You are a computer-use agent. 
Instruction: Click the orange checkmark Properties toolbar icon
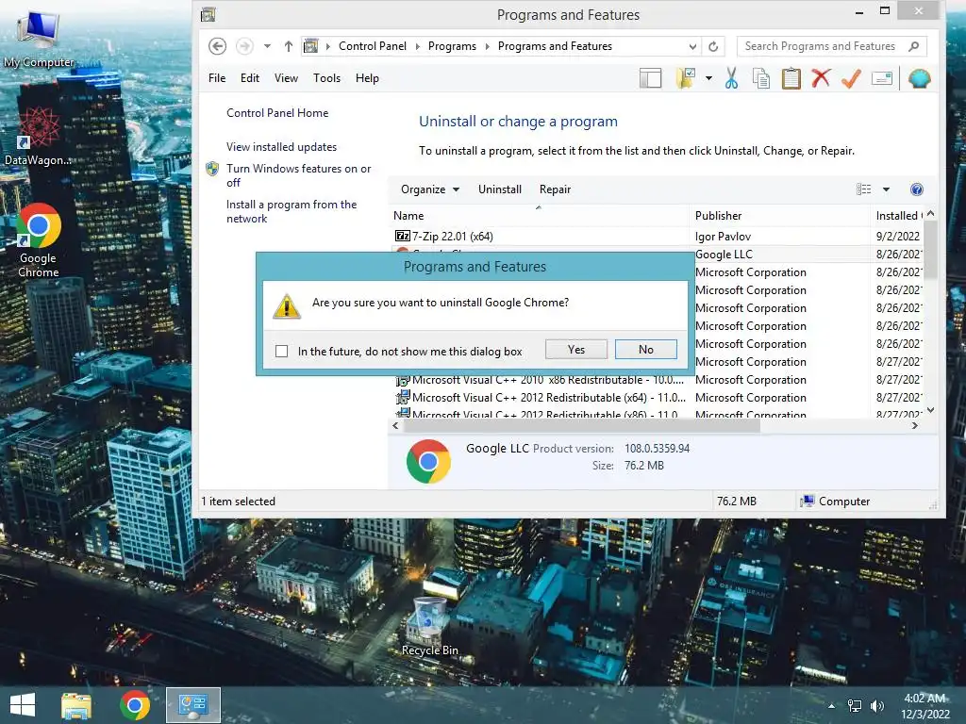click(851, 78)
